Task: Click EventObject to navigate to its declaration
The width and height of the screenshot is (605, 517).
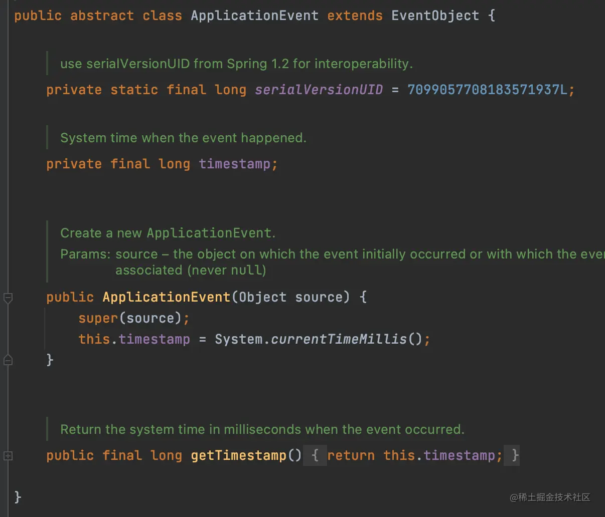Action: 434,15
